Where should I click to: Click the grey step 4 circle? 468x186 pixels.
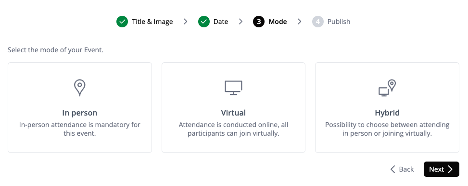318,22
